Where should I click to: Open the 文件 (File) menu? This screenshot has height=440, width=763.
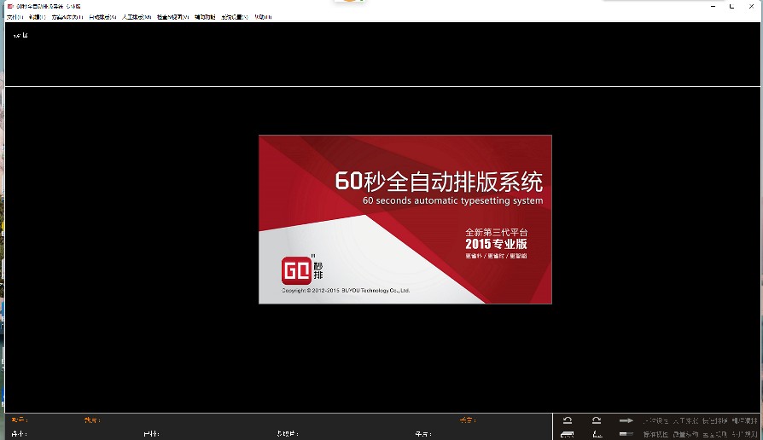coord(15,17)
